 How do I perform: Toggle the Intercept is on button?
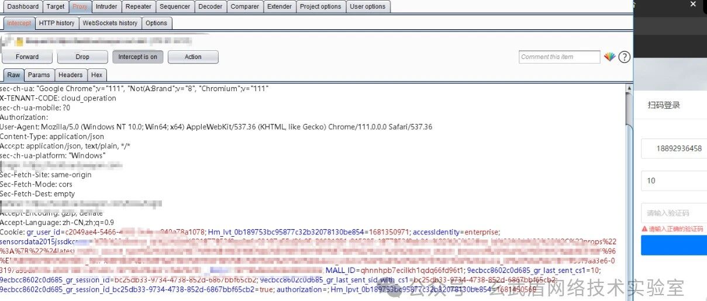pyautogui.click(x=137, y=57)
